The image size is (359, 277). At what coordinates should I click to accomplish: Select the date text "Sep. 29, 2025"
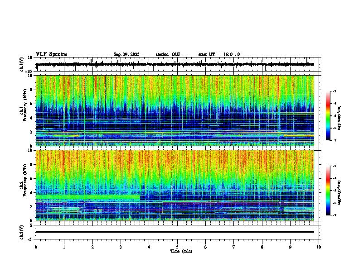point(126,54)
